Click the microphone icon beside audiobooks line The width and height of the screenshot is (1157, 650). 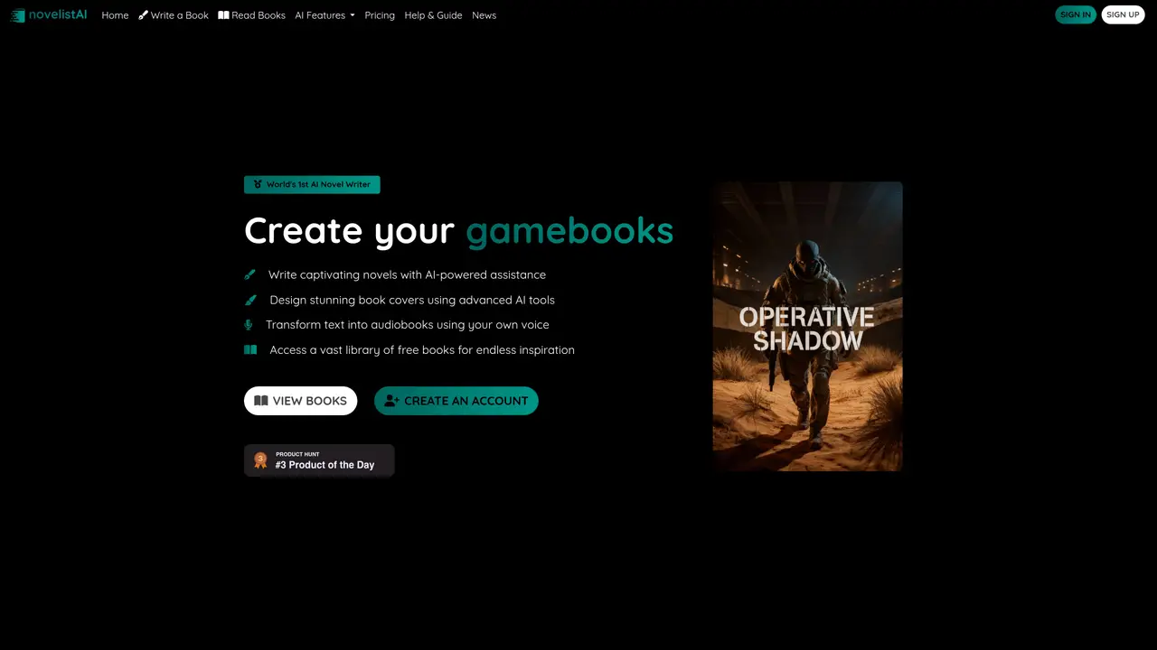click(x=249, y=325)
